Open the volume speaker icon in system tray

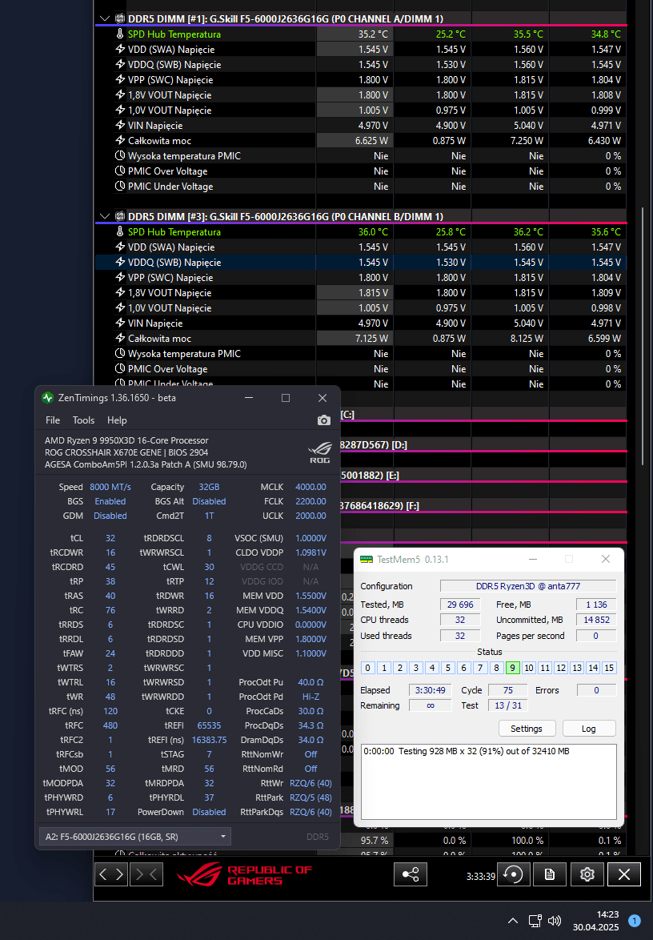click(x=555, y=921)
